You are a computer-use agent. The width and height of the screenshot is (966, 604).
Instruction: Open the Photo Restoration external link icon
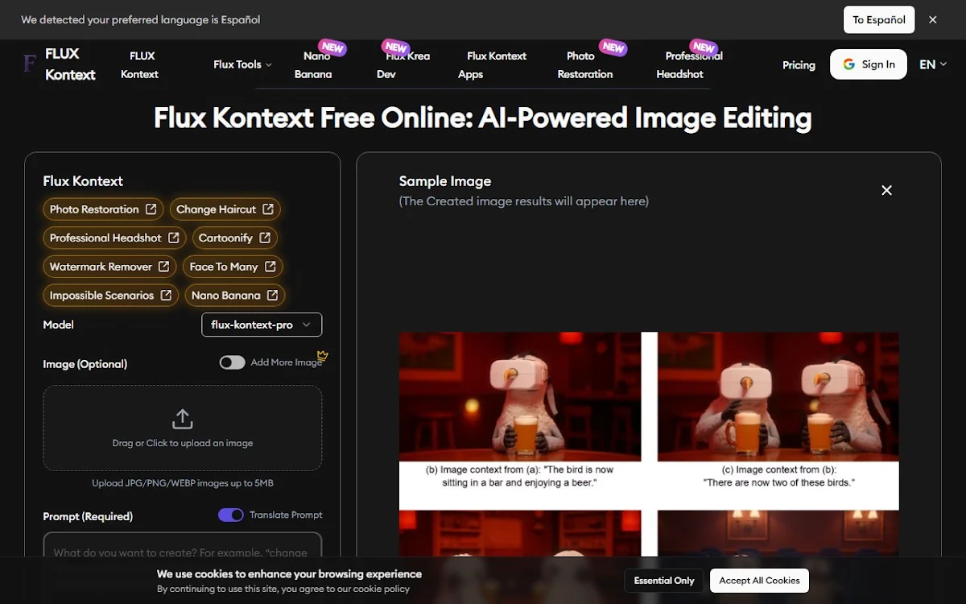tap(151, 209)
